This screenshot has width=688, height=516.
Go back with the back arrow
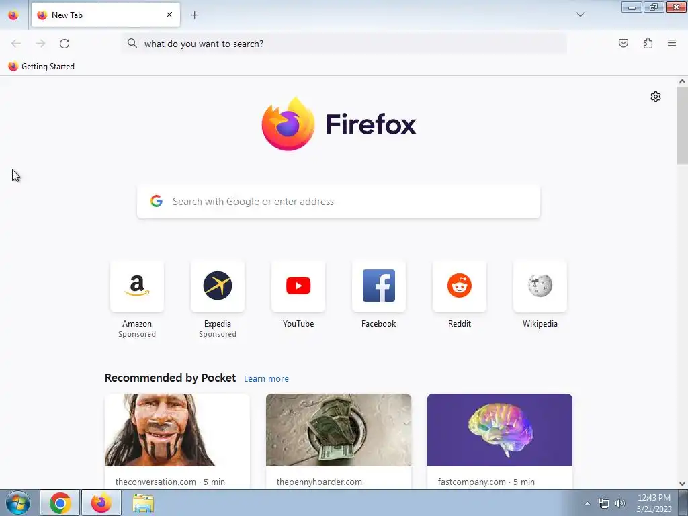pyautogui.click(x=16, y=44)
